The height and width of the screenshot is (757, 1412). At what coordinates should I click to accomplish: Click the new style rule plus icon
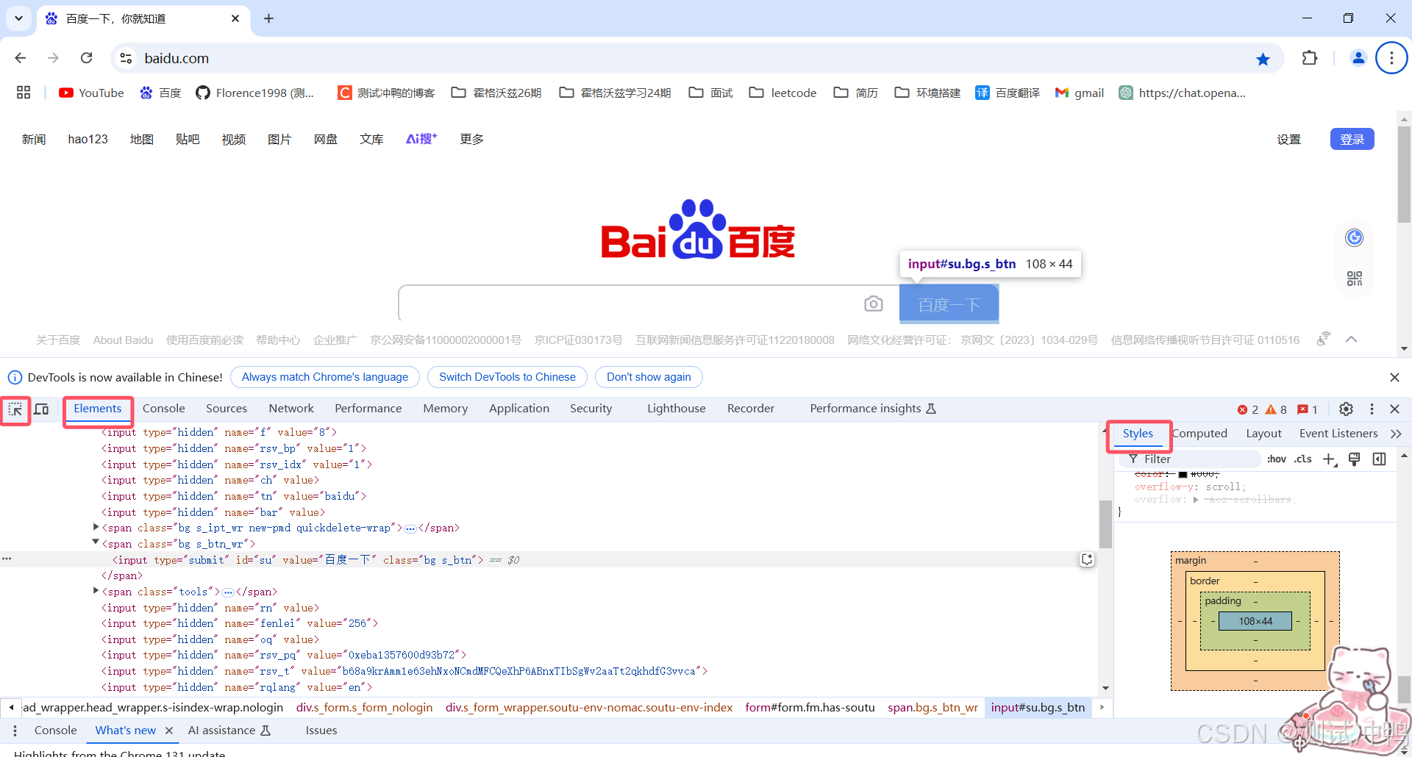(1330, 459)
